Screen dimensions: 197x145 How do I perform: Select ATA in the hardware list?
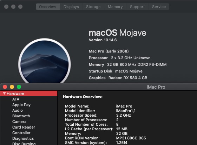click(16, 99)
